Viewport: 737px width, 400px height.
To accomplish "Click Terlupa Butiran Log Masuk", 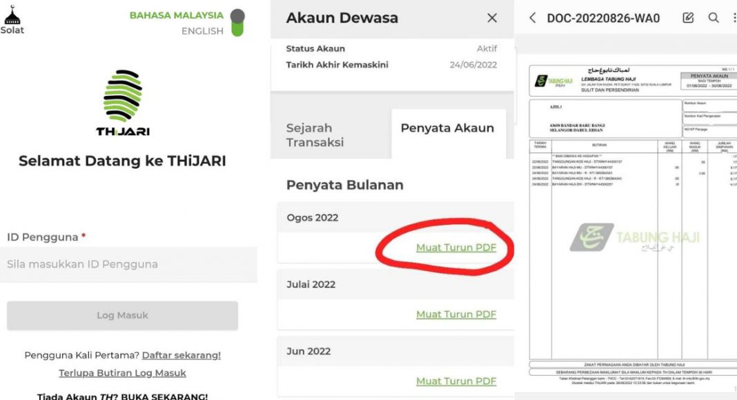I will click(122, 372).
